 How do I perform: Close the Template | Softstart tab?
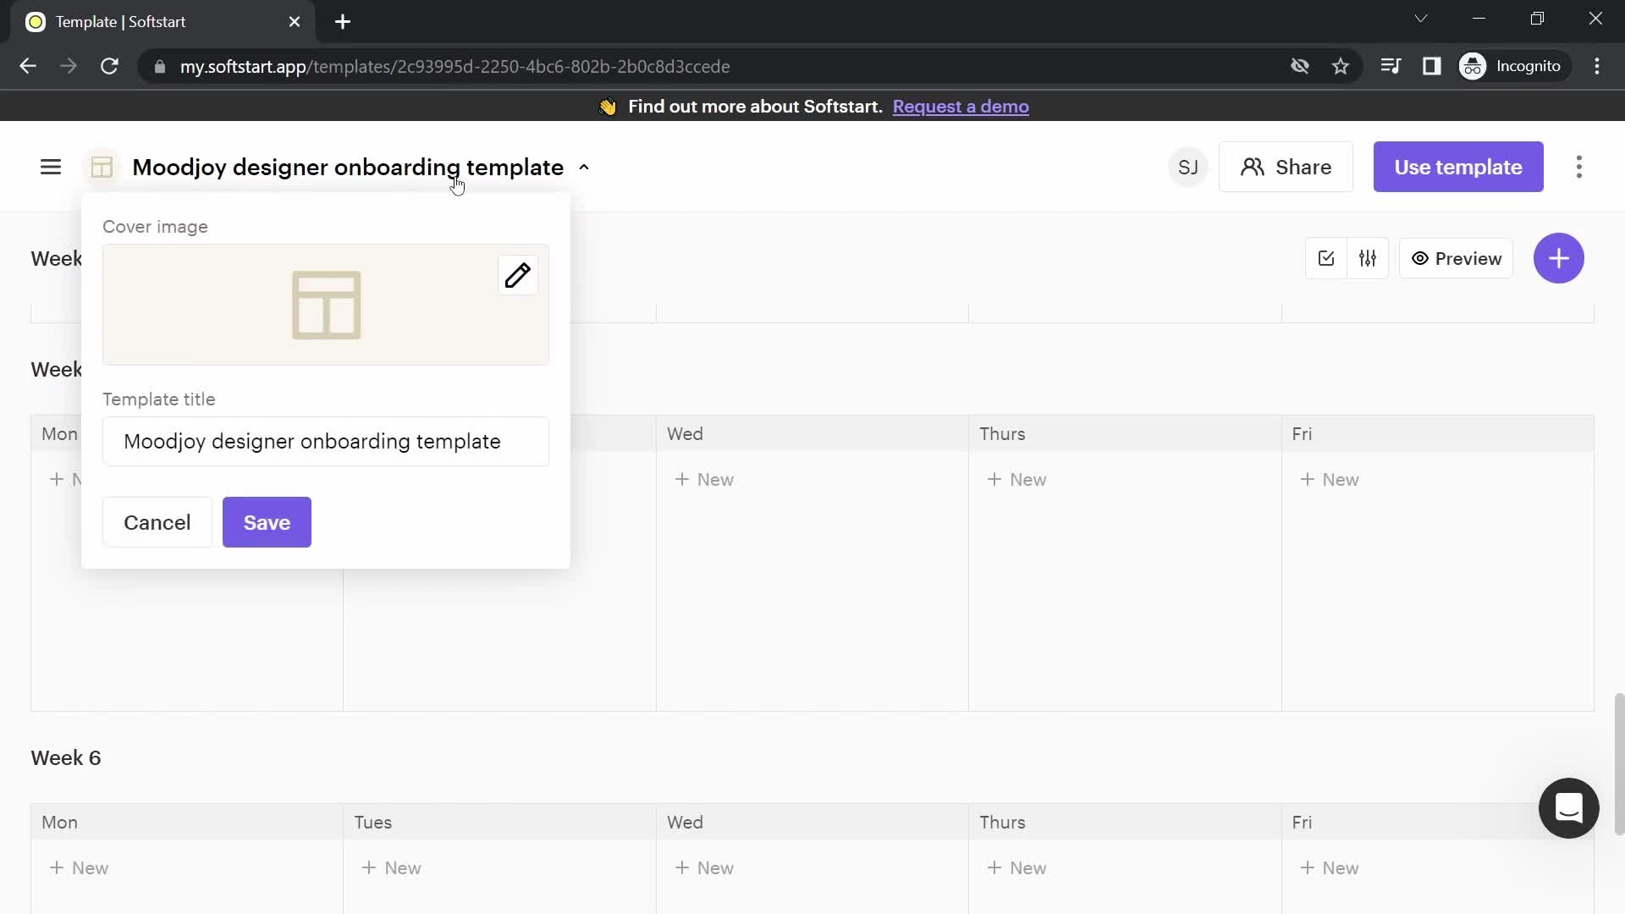pyautogui.click(x=295, y=22)
